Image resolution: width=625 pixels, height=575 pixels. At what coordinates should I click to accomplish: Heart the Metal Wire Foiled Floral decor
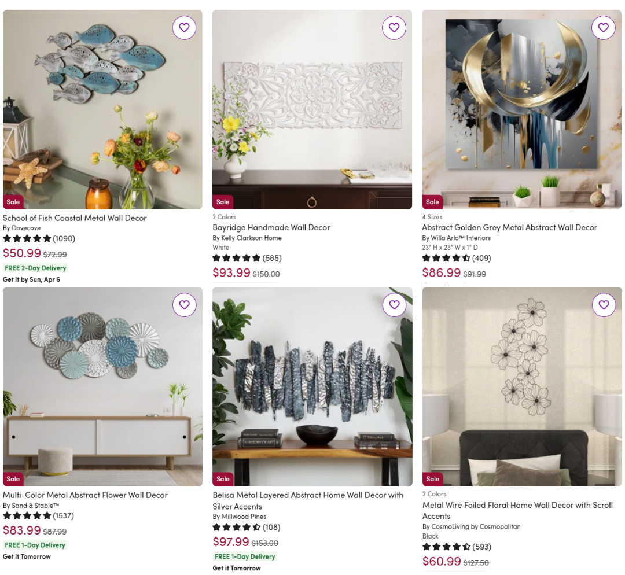tap(604, 305)
